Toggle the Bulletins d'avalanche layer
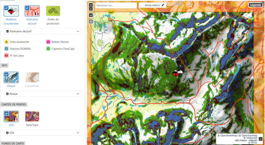Image resolution: width=265 pixels, height=145 pixels. [x=11, y=11]
